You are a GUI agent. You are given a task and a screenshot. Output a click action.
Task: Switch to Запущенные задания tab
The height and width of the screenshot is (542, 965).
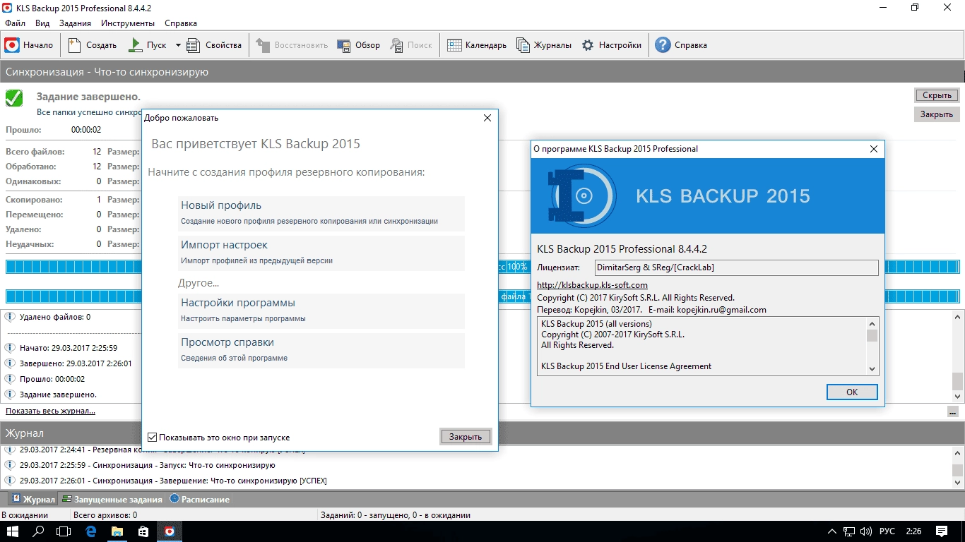[112, 499]
